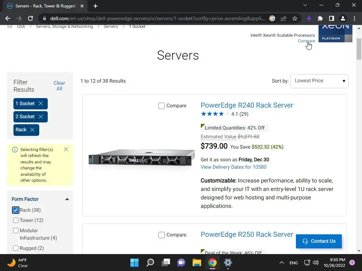Check the Modular Infrastructure filter
The width and height of the screenshot is (362, 271).
point(16,230)
